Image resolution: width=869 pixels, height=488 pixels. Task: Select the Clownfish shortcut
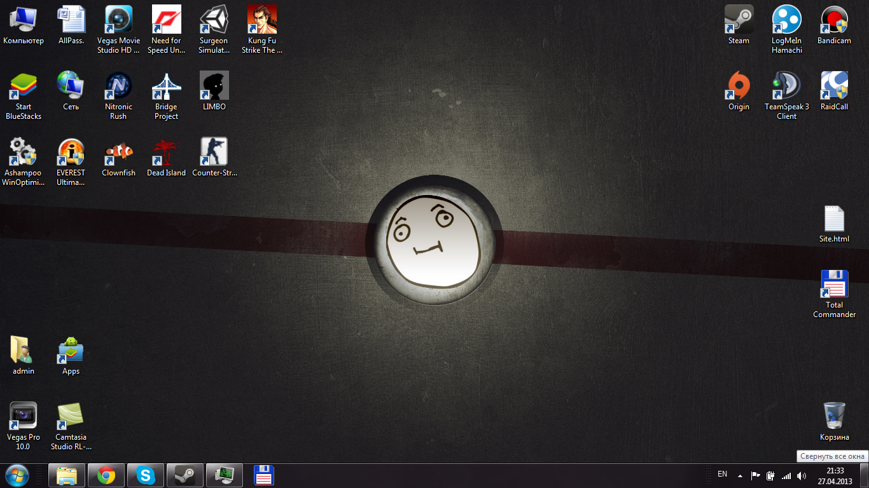pos(118,157)
